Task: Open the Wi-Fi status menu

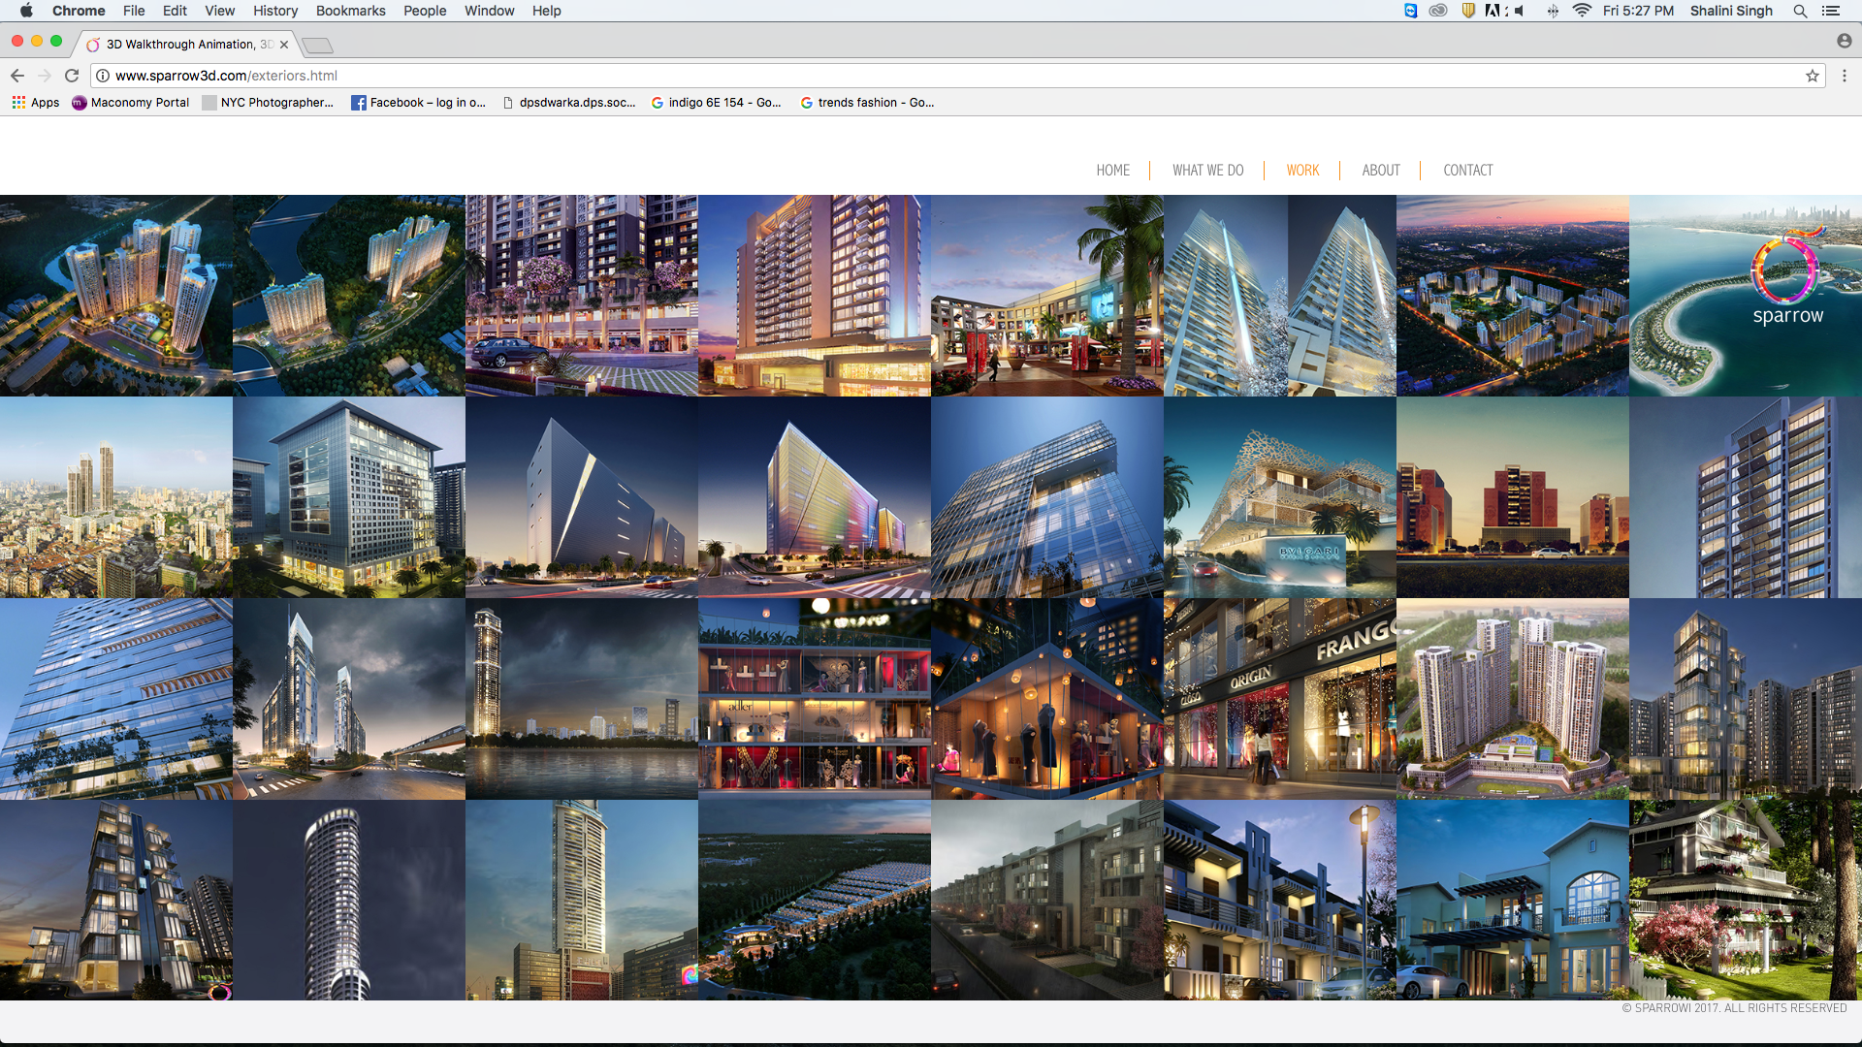Action: coord(1582,11)
